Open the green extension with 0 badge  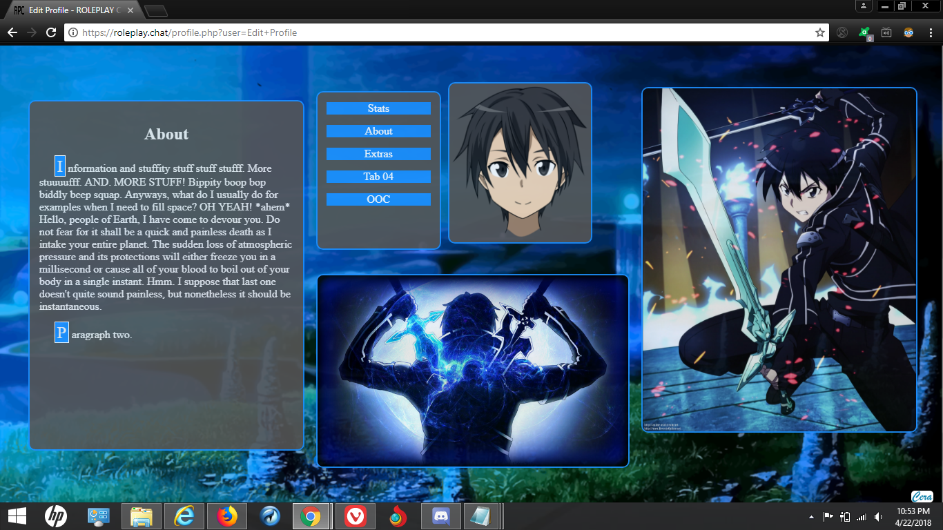pos(864,32)
